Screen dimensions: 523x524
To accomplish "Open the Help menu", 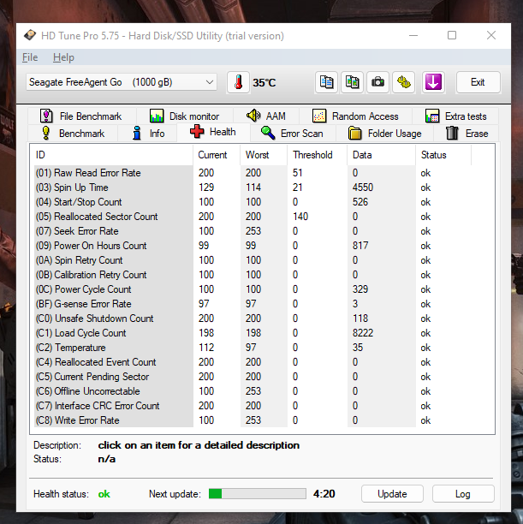I will click(x=63, y=57).
